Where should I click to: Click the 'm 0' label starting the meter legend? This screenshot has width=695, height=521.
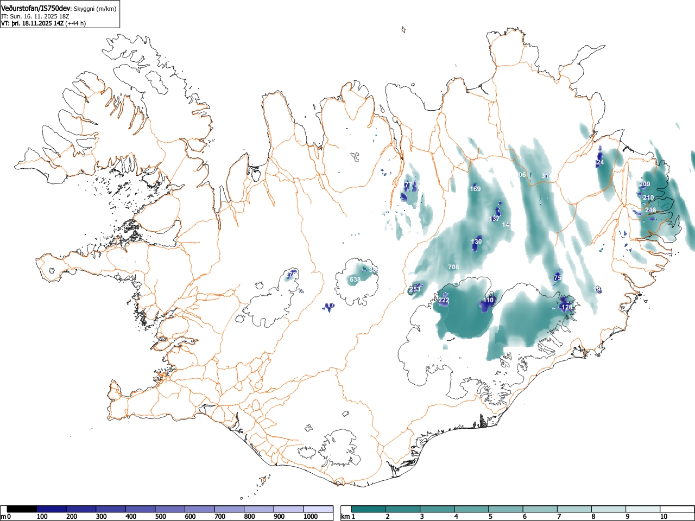click(x=6, y=517)
